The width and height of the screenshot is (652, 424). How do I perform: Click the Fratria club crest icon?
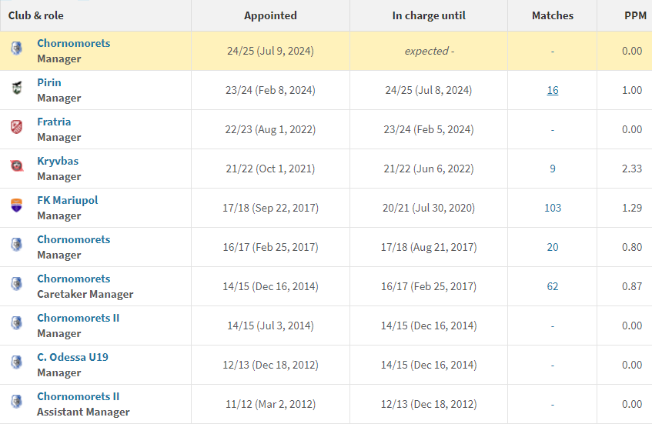[x=16, y=127]
